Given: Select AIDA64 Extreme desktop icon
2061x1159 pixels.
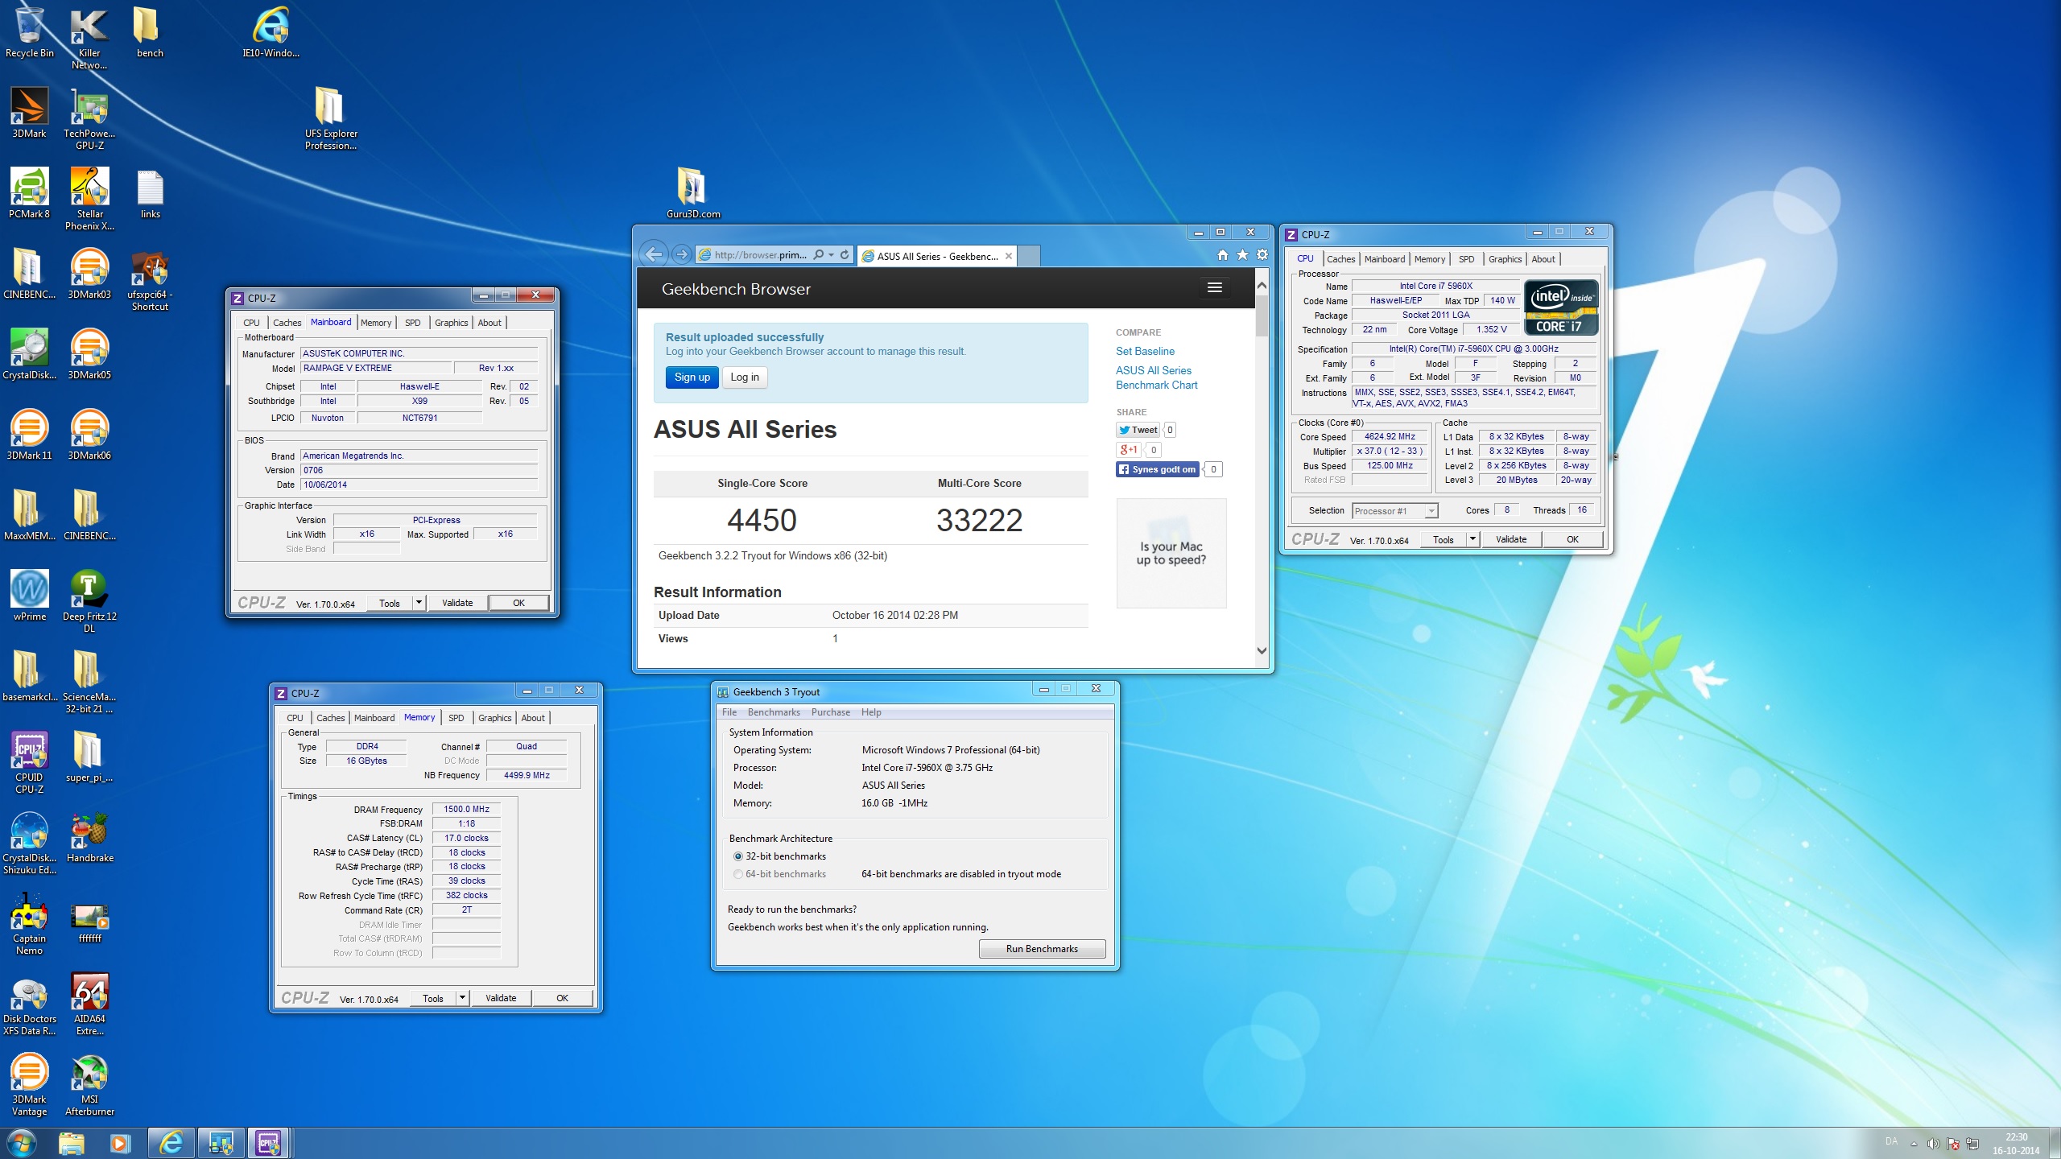Looking at the screenshot, I should coord(89,1004).
